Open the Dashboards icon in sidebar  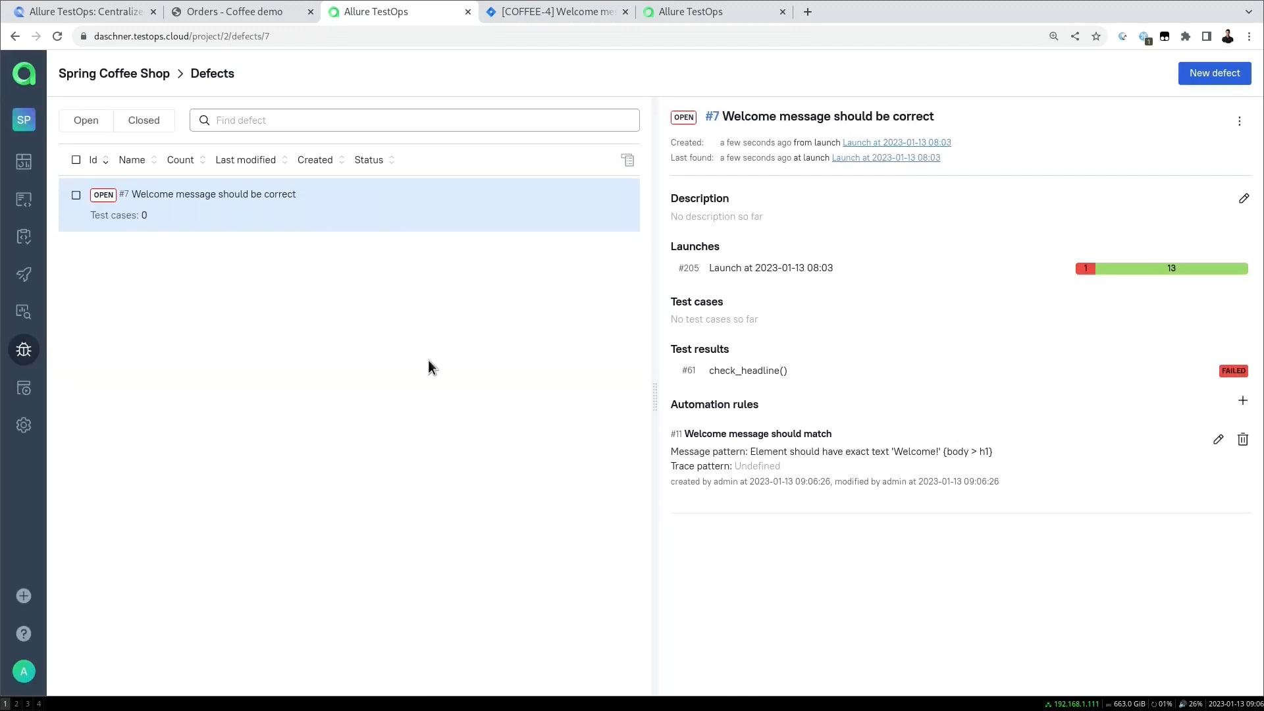pos(24,161)
